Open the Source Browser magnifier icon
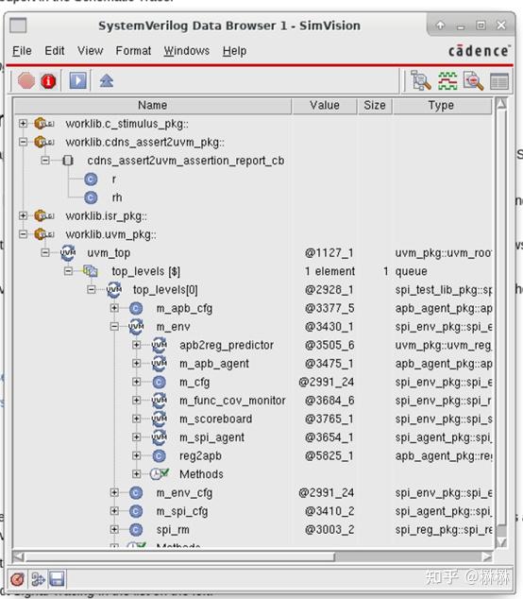The width and height of the screenshot is (523, 599). click(x=473, y=80)
